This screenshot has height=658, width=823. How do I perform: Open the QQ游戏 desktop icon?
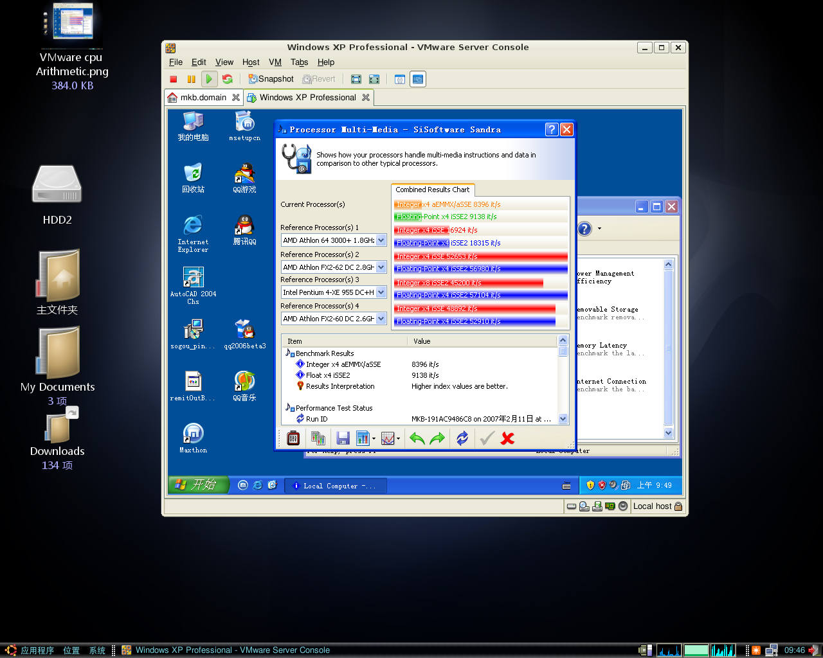[244, 179]
